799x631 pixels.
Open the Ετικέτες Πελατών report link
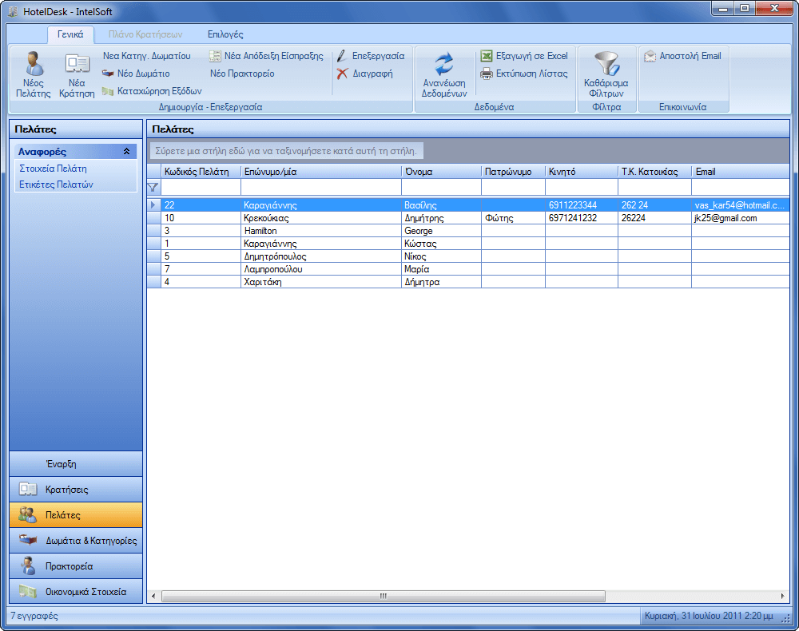pyautogui.click(x=56, y=184)
